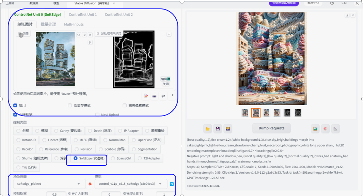The width and height of the screenshot is (363, 196).
Task: Close the generated image gallery view
Action: [x=353, y=15]
